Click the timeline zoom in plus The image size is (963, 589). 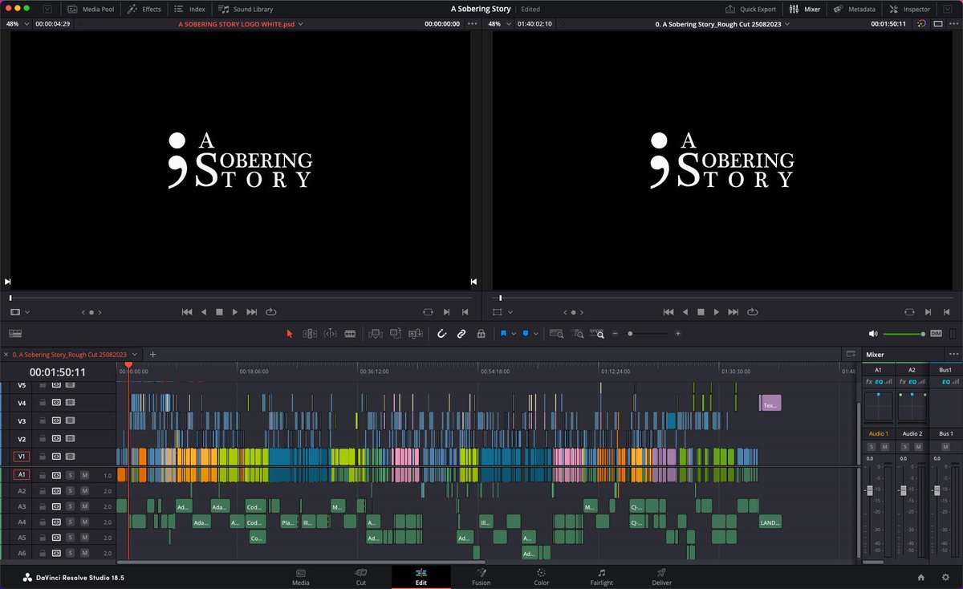(x=678, y=334)
